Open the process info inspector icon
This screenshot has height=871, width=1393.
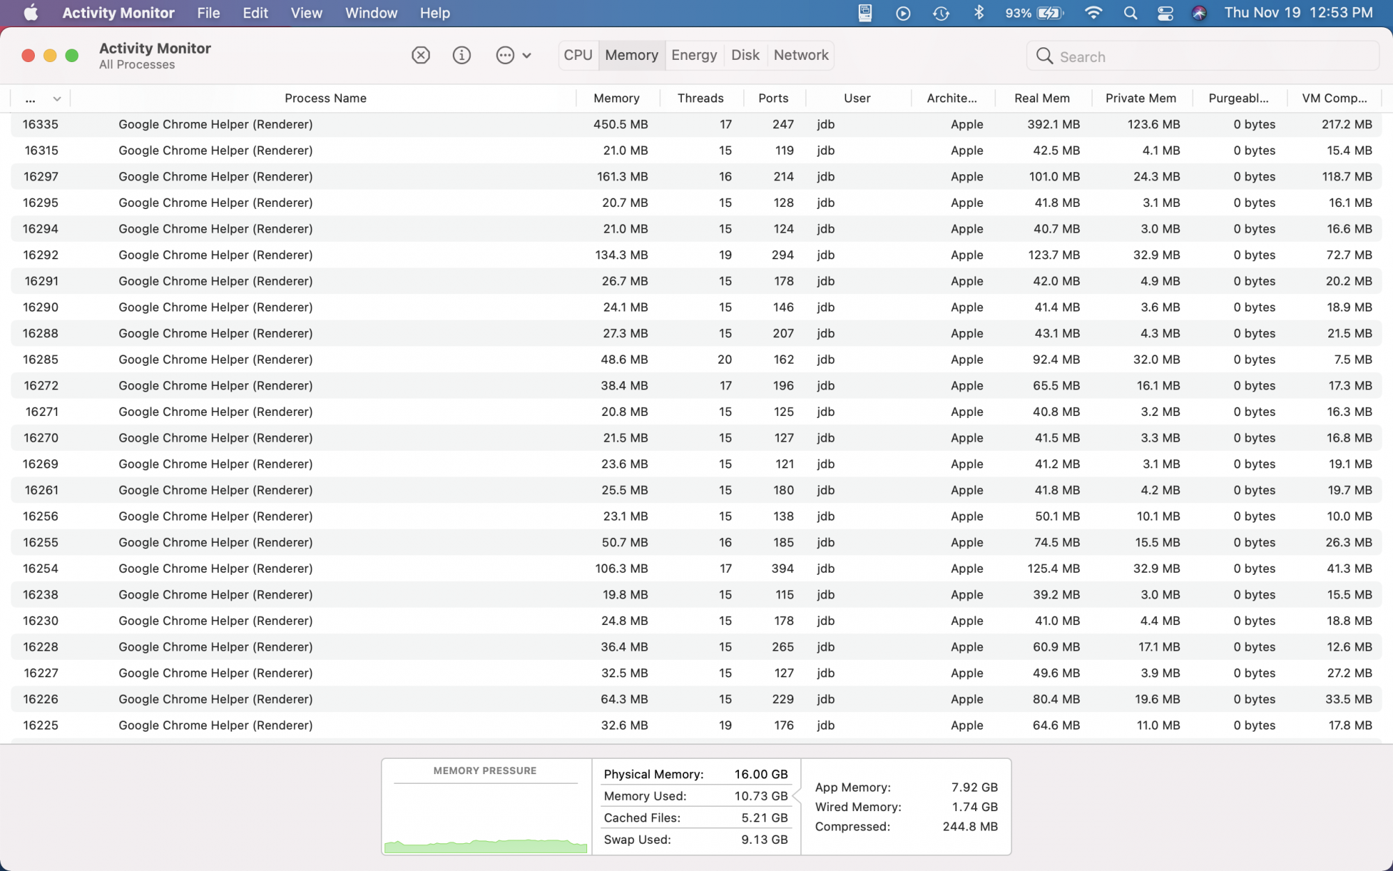point(462,55)
